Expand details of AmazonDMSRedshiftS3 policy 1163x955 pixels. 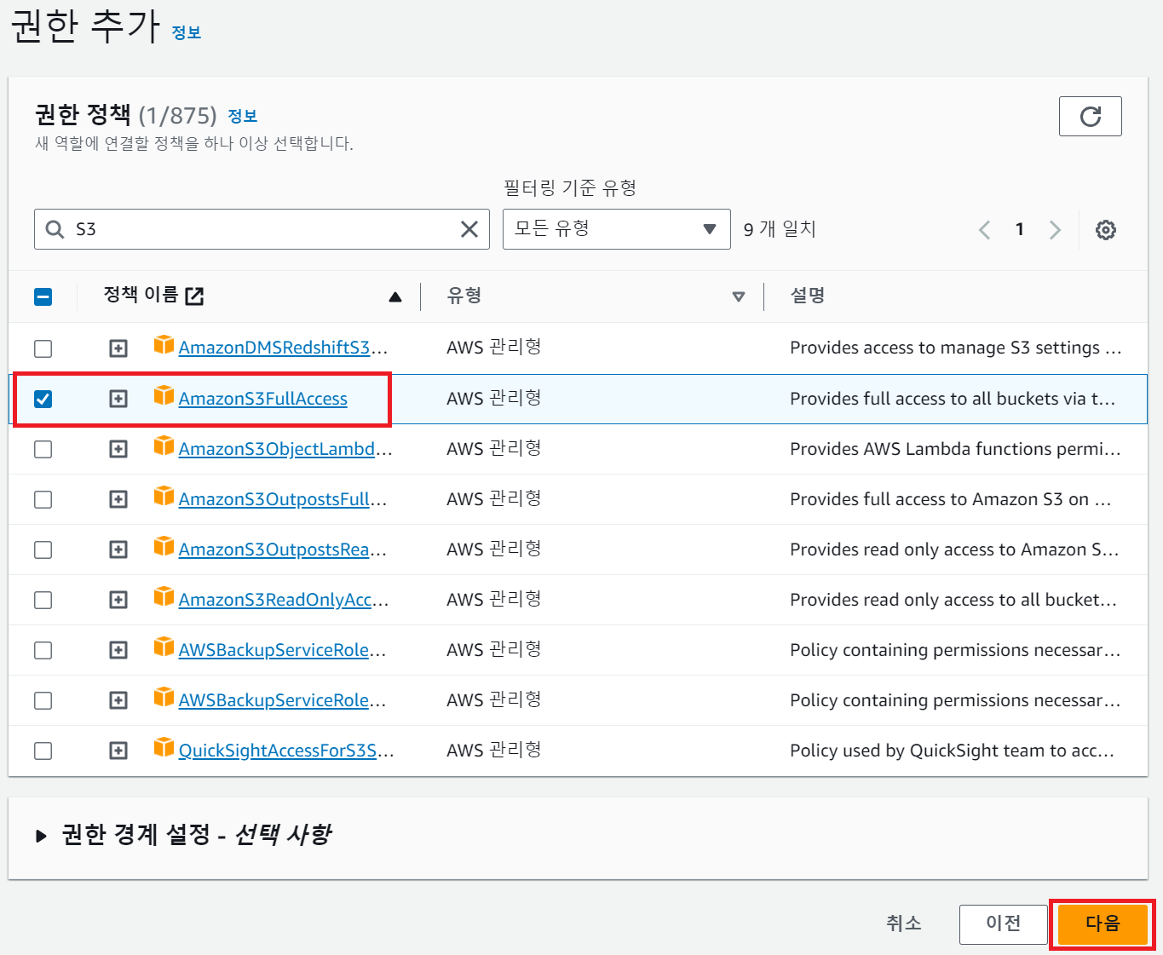click(118, 348)
